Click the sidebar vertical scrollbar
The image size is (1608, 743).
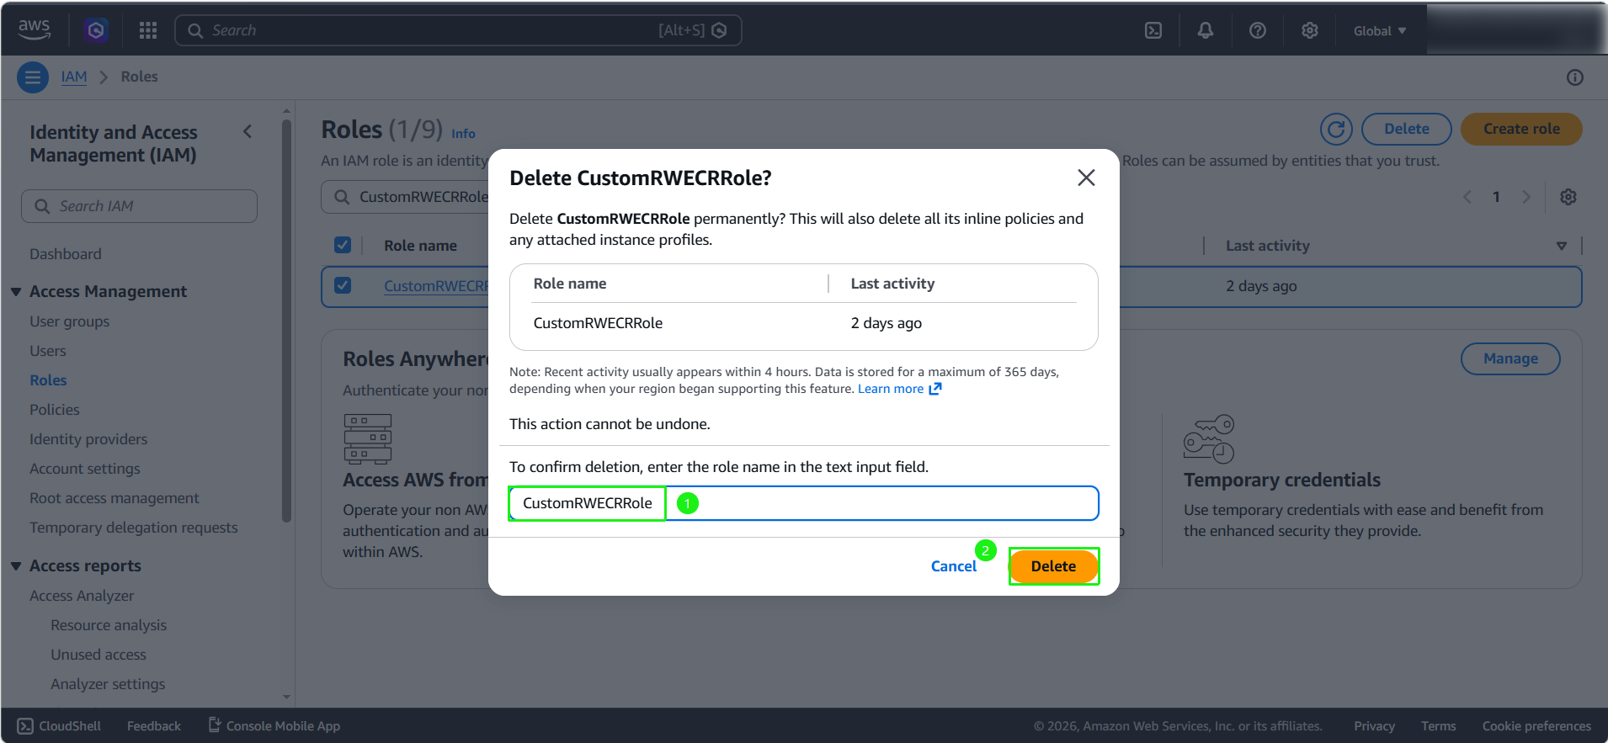286,320
